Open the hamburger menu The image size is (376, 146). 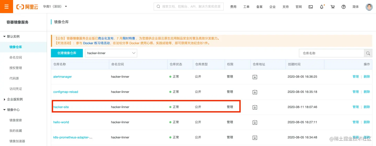click(x=7, y=7)
